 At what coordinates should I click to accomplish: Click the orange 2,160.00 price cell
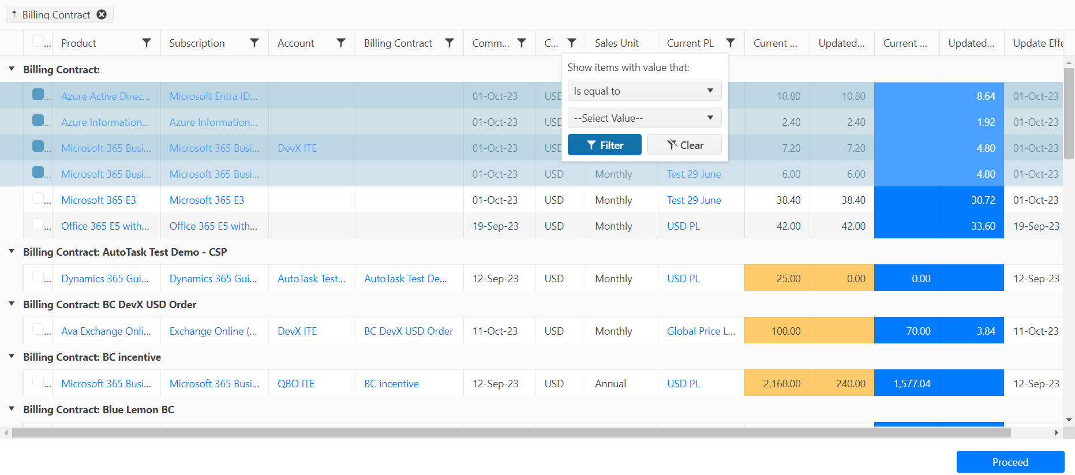(x=777, y=383)
